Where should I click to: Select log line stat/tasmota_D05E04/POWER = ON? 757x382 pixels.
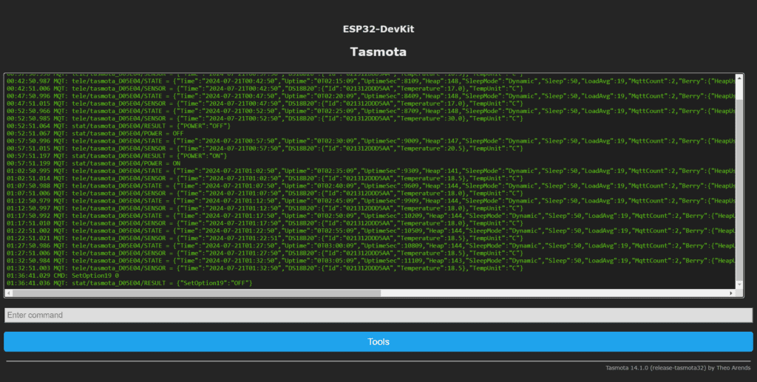[x=93, y=163]
